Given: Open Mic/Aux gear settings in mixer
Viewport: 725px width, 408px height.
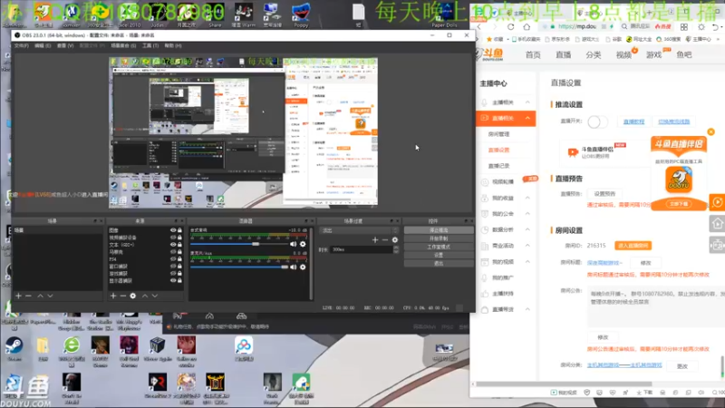Looking at the screenshot, I should pyautogui.click(x=303, y=267).
